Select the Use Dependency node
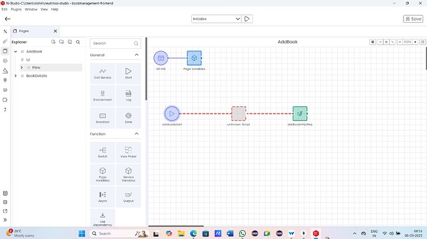The image size is (427, 239). coord(103,219)
